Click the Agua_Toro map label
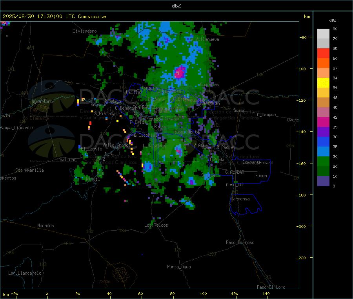 point(42,101)
